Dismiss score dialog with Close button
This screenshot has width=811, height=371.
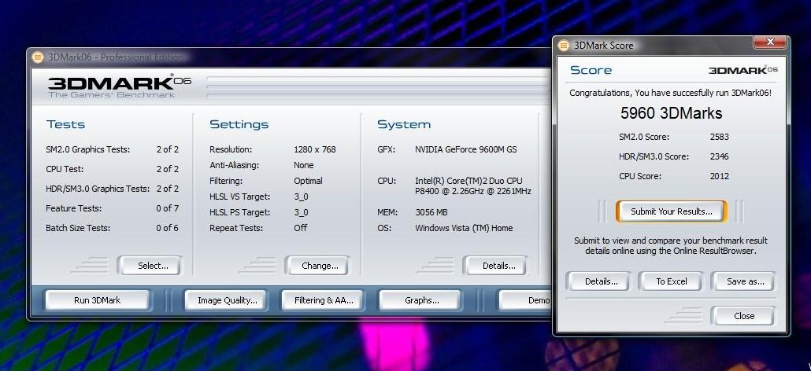coord(743,316)
